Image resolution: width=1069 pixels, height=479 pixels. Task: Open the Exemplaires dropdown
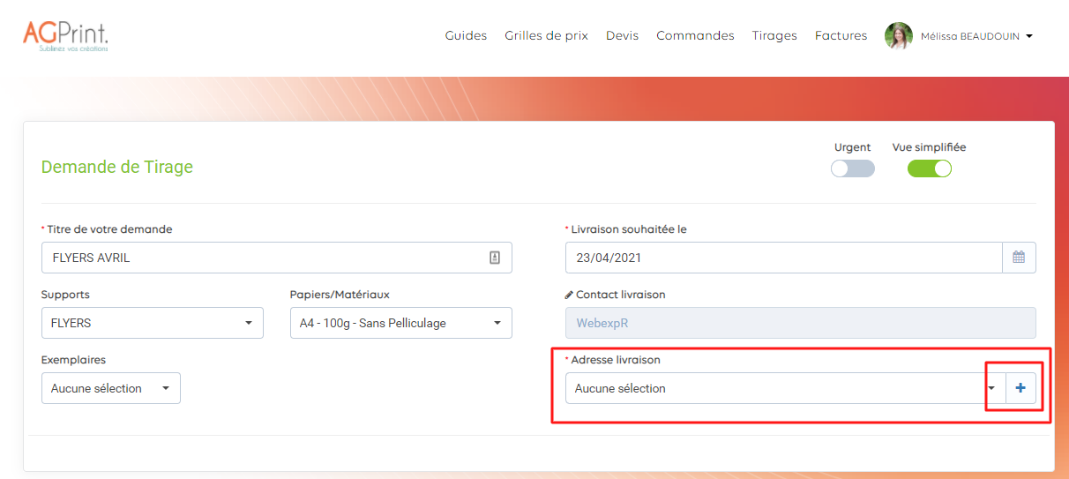pyautogui.click(x=110, y=388)
